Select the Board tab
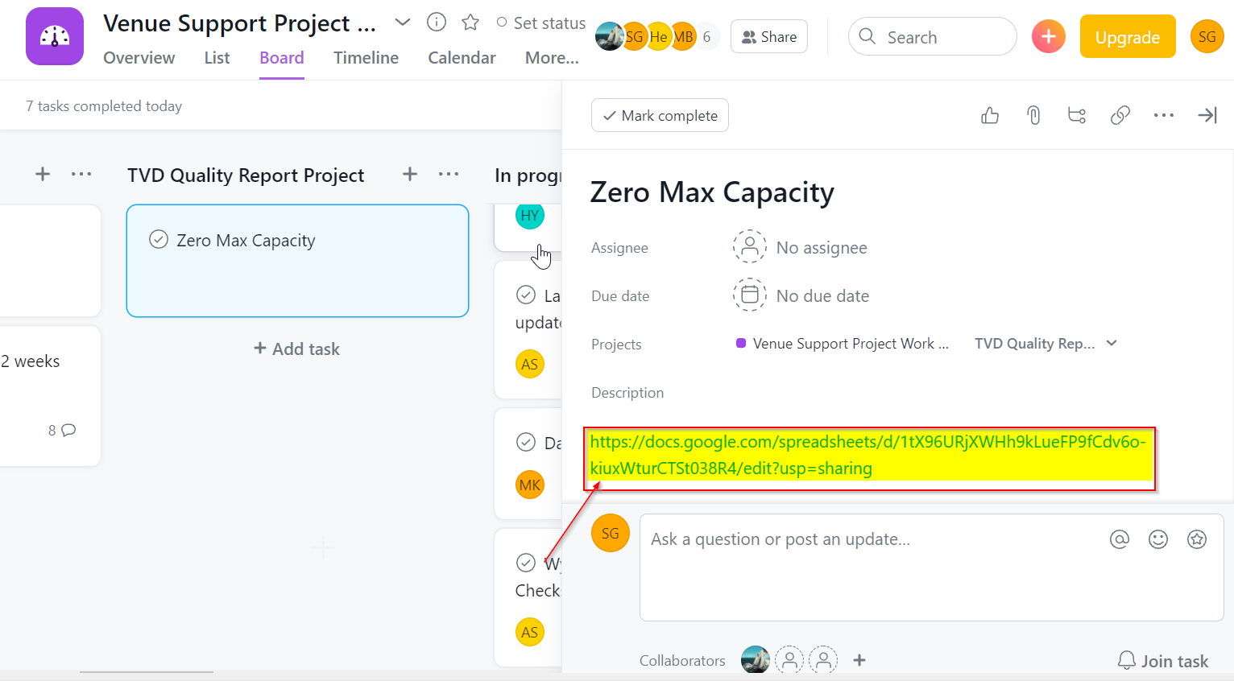 coord(282,58)
